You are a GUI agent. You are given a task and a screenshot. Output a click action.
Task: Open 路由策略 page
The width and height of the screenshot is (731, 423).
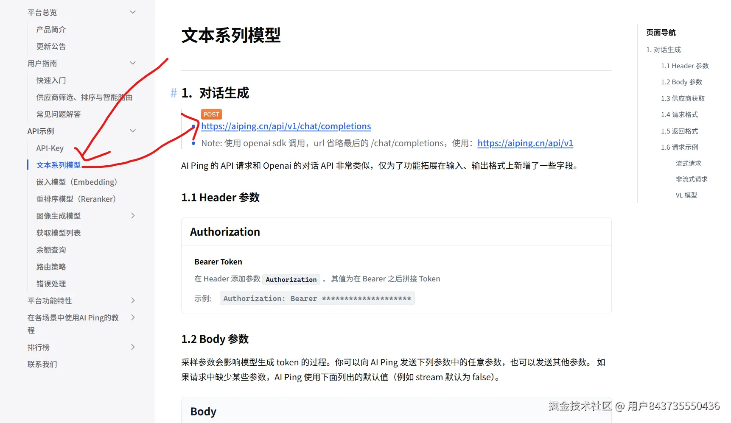click(51, 267)
